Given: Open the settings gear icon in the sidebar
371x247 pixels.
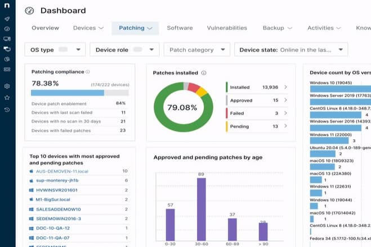Looking at the screenshot, I should coord(7,86).
